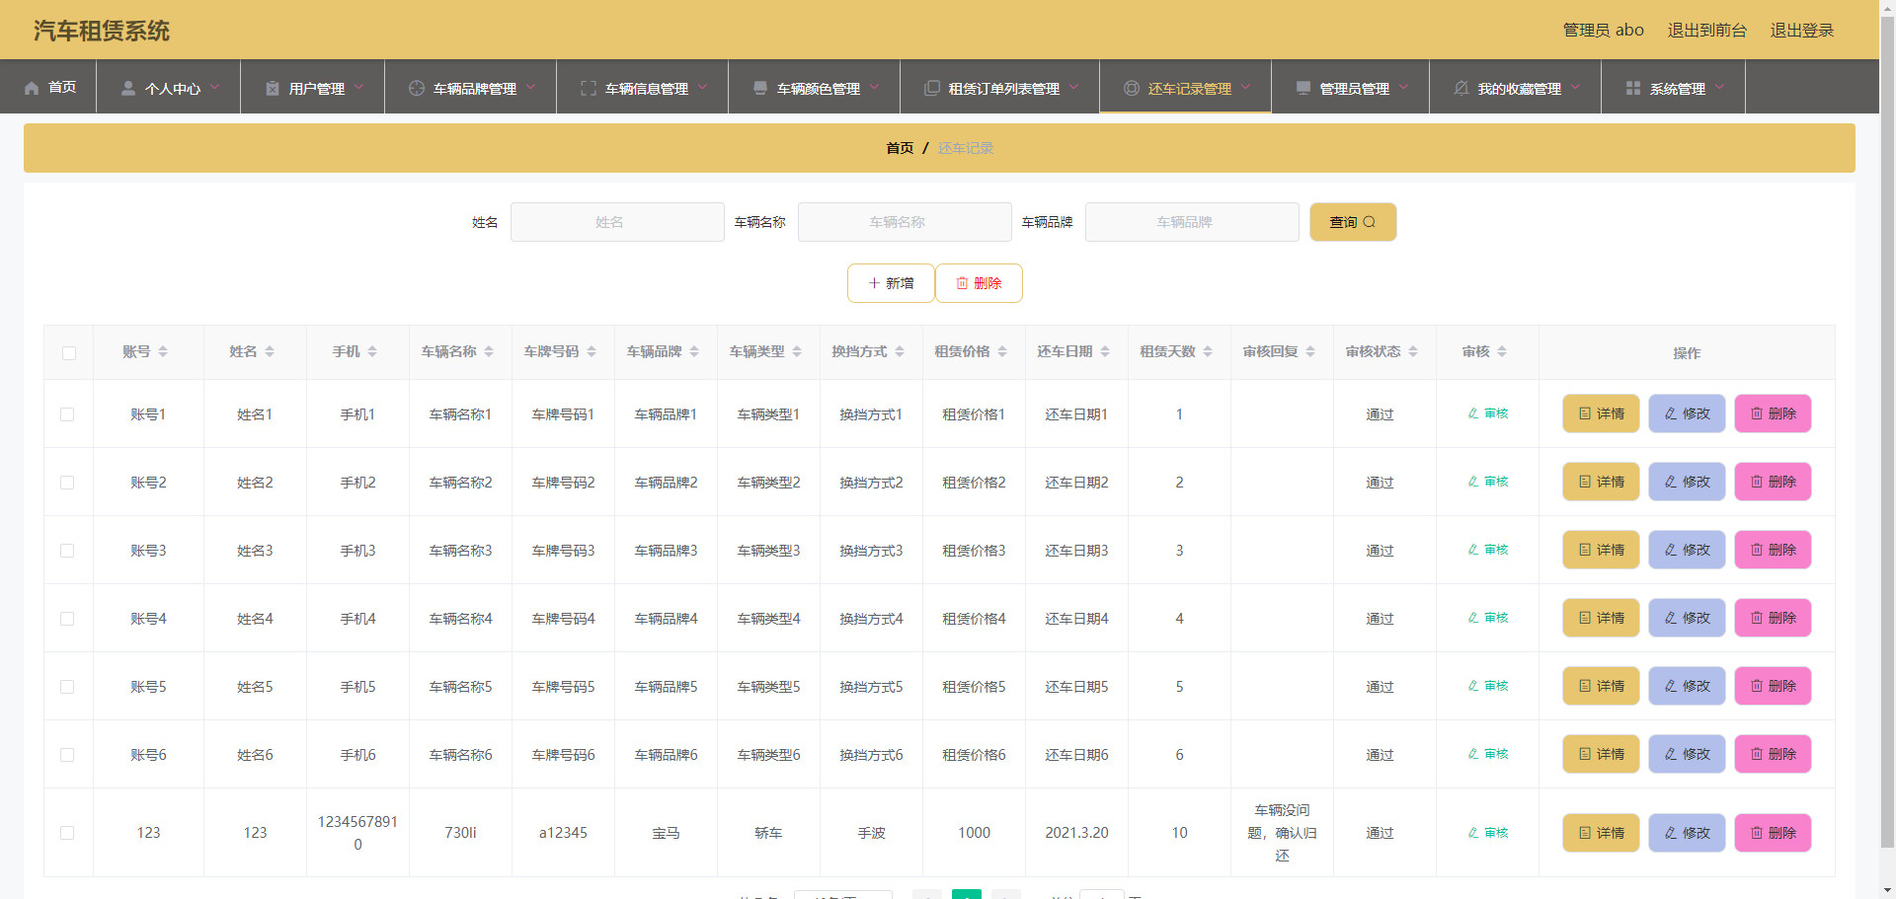The image size is (1896, 899).
Task: Expand the 车辆信息管理 menu chevron
Action: pyautogui.click(x=702, y=87)
